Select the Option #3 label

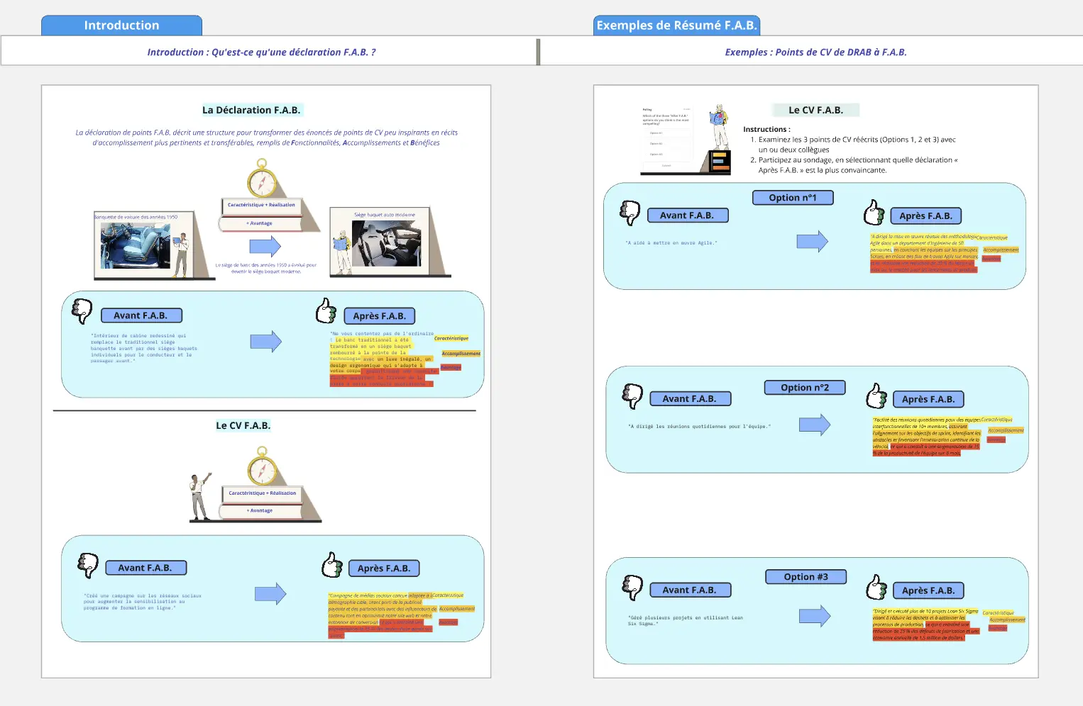point(806,577)
